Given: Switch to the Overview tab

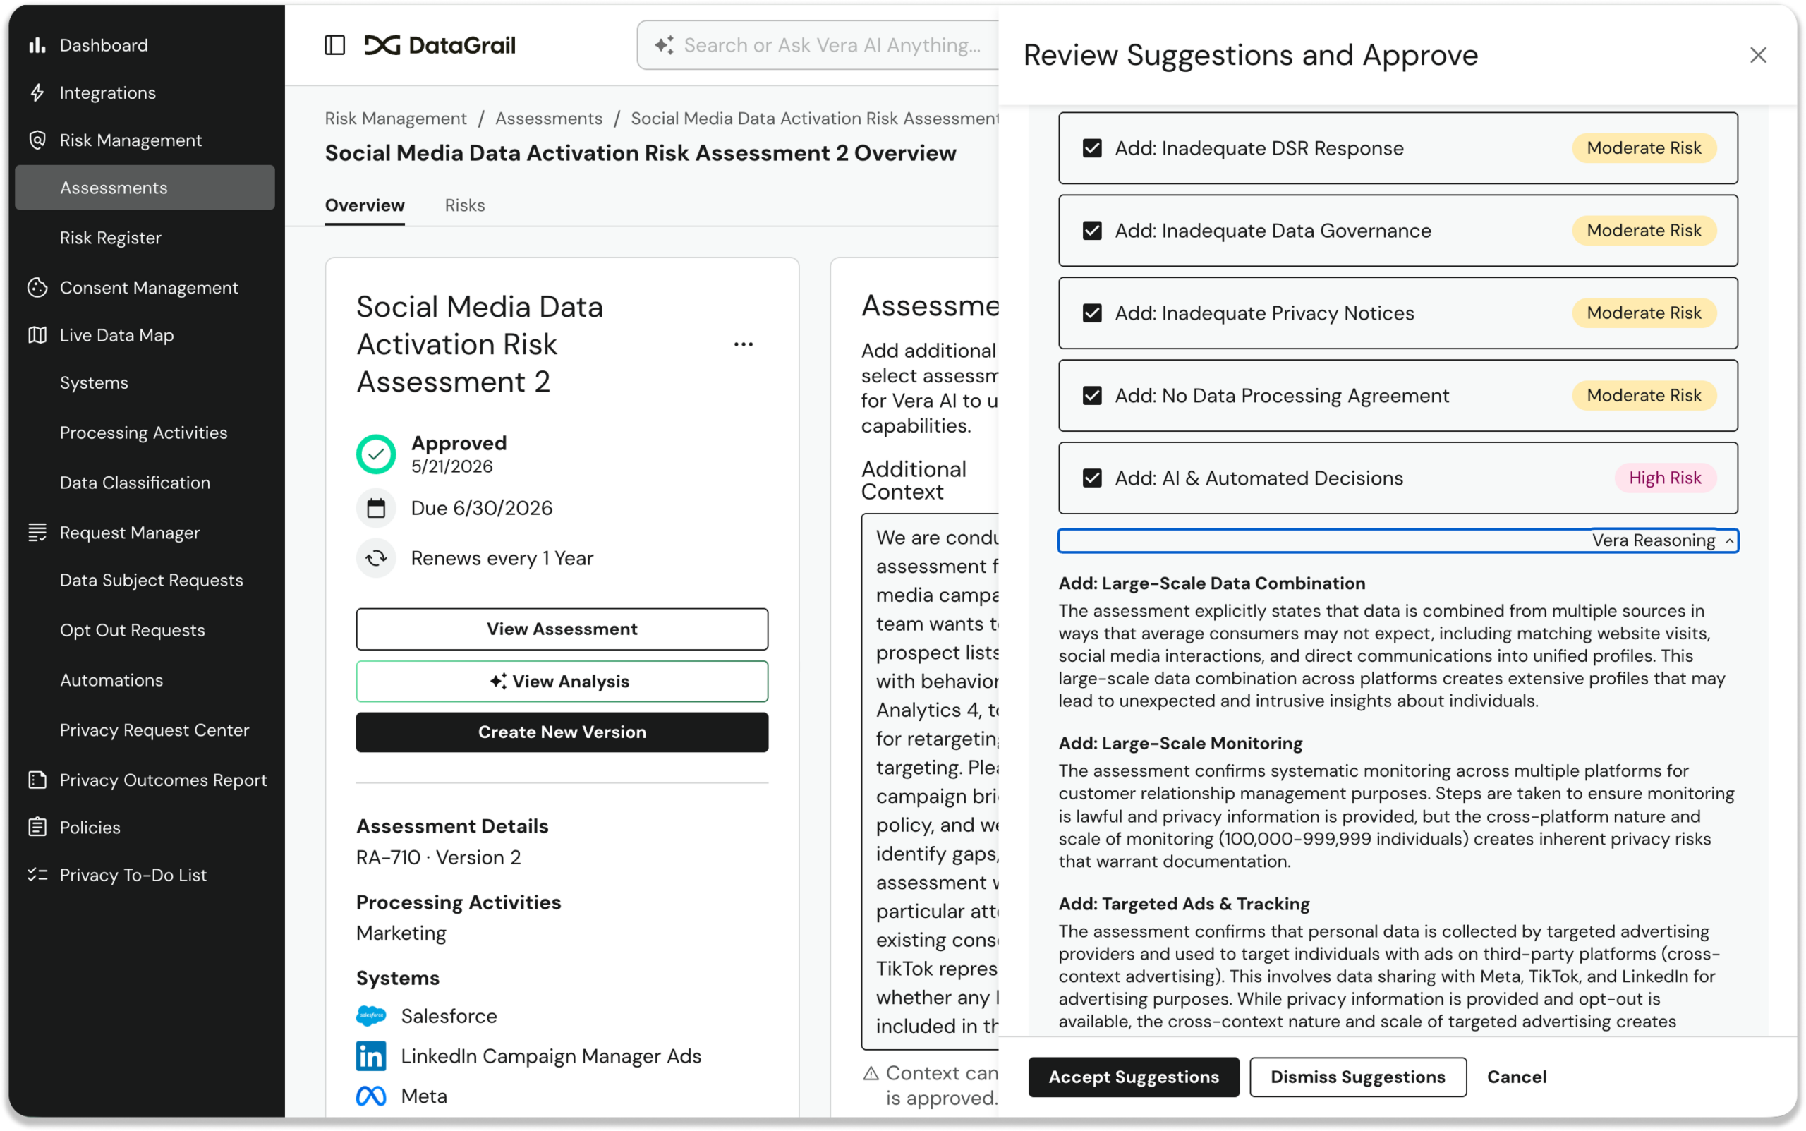Looking at the screenshot, I should tap(364, 205).
